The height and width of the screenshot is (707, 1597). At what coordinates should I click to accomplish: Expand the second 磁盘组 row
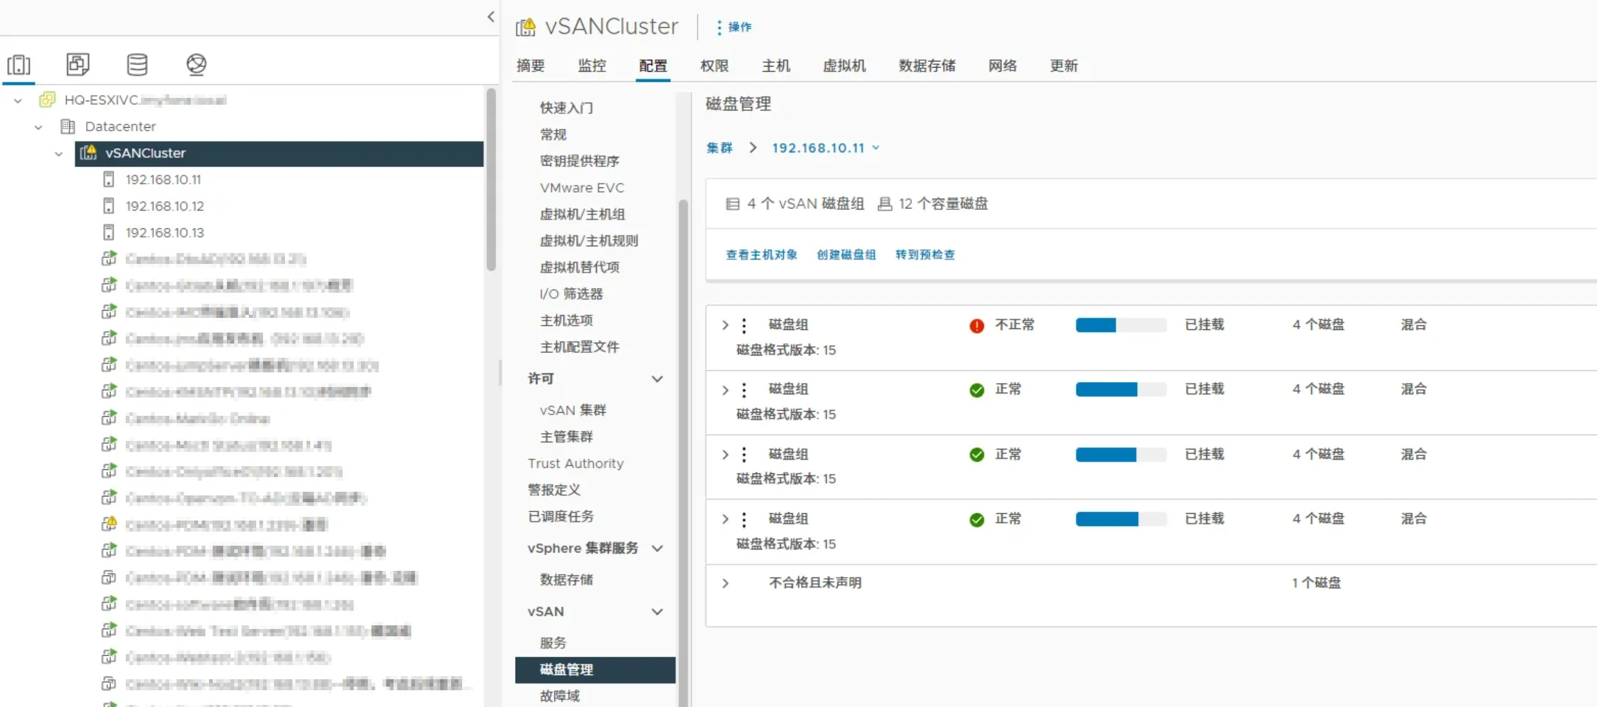point(725,390)
